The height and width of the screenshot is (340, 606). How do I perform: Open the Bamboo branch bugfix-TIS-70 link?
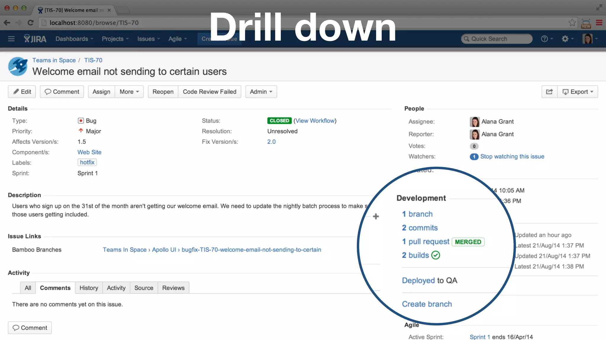[x=251, y=250]
